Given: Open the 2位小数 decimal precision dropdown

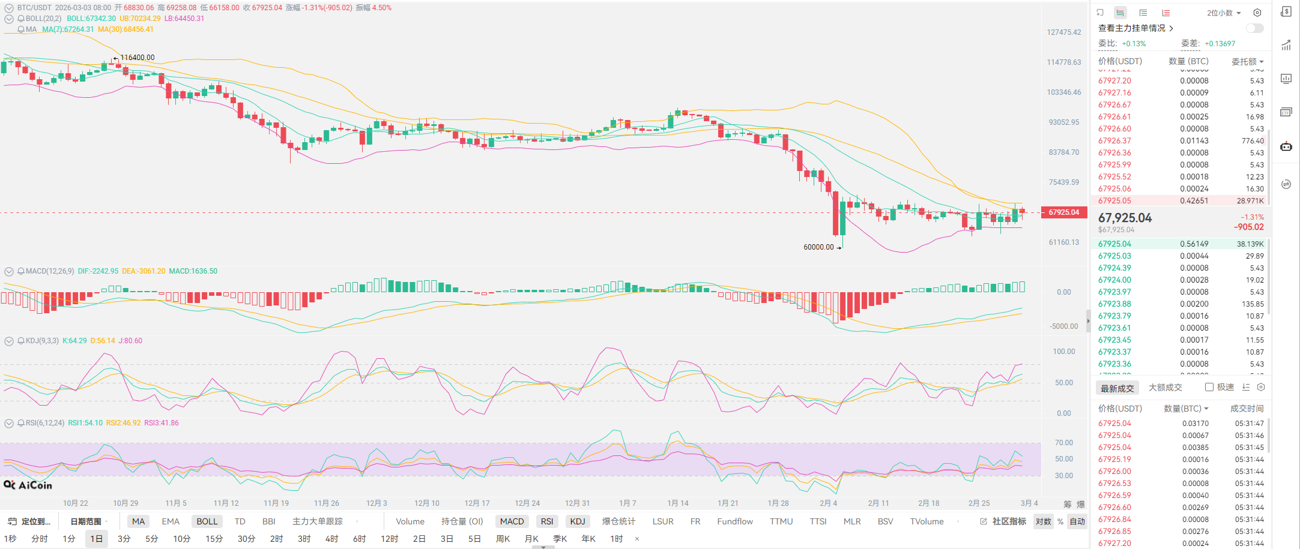Looking at the screenshot, I should pyautogui.click(x=1224, y=13).
